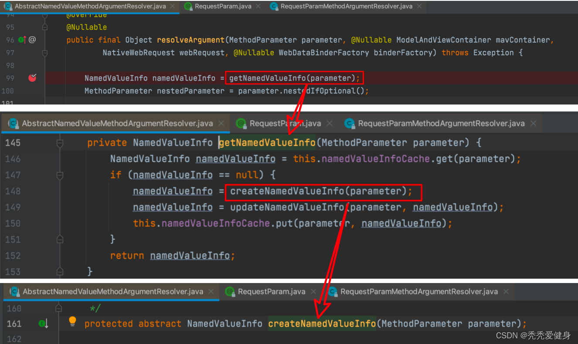578x344 pixels.
Task: Collapse the fold marker on line 97
Action: [x=44, y=53]
